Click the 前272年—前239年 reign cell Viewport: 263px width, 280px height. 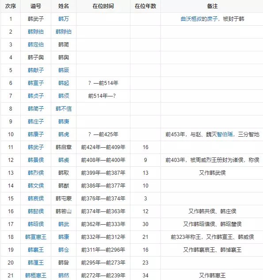(x=103, y=276)
